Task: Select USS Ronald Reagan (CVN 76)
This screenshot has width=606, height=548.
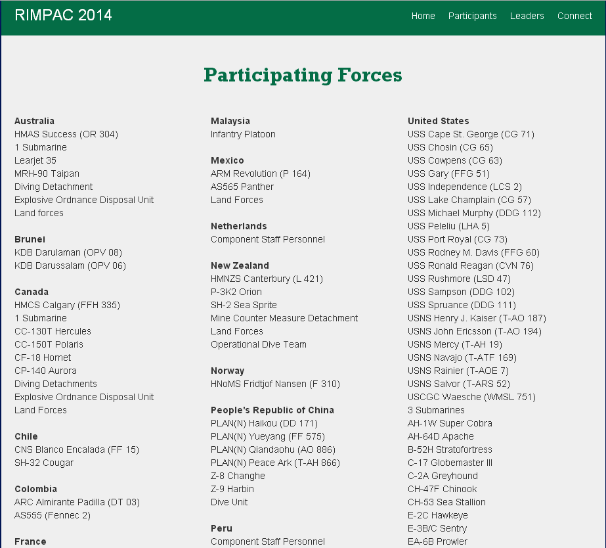Action: click(x=470, y=265)
